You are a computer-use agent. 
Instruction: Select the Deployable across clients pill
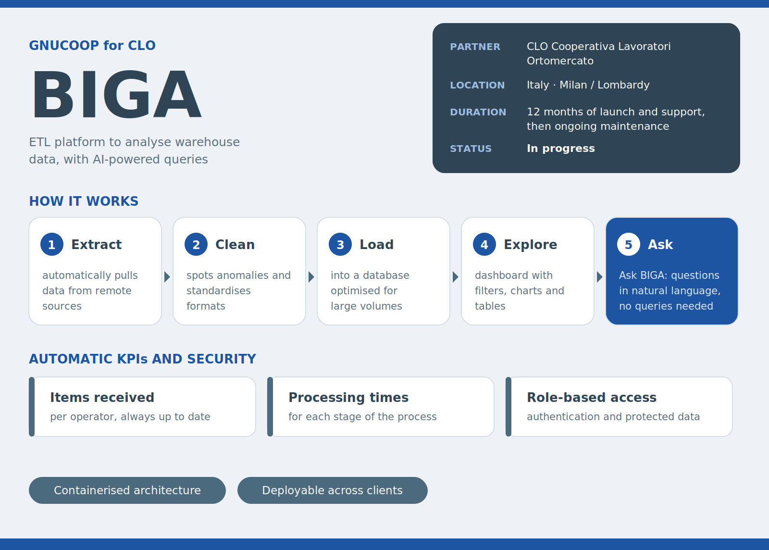click(333, 490)
